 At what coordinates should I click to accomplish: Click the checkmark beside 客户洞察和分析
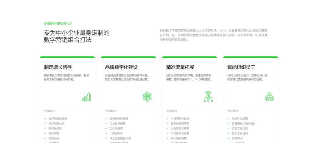[x=45, y=118]
